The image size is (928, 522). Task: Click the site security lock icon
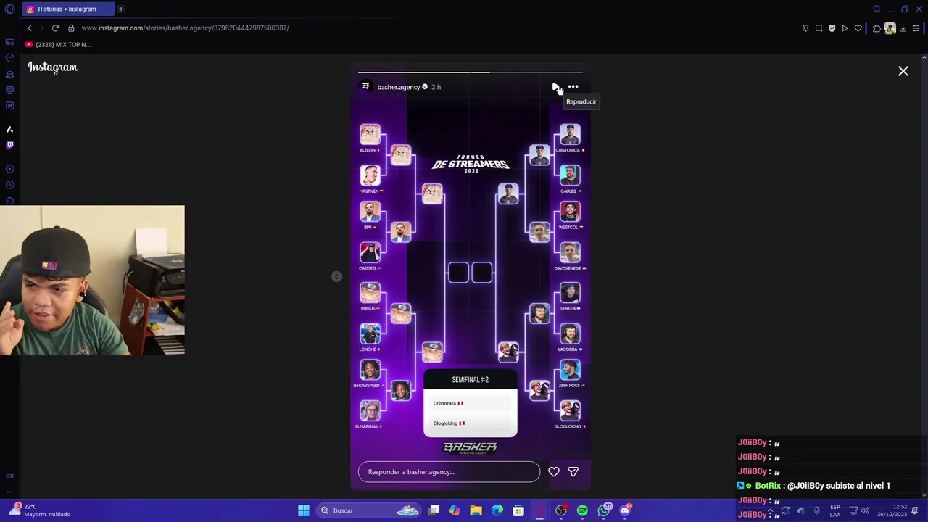[x=71, y=28]
